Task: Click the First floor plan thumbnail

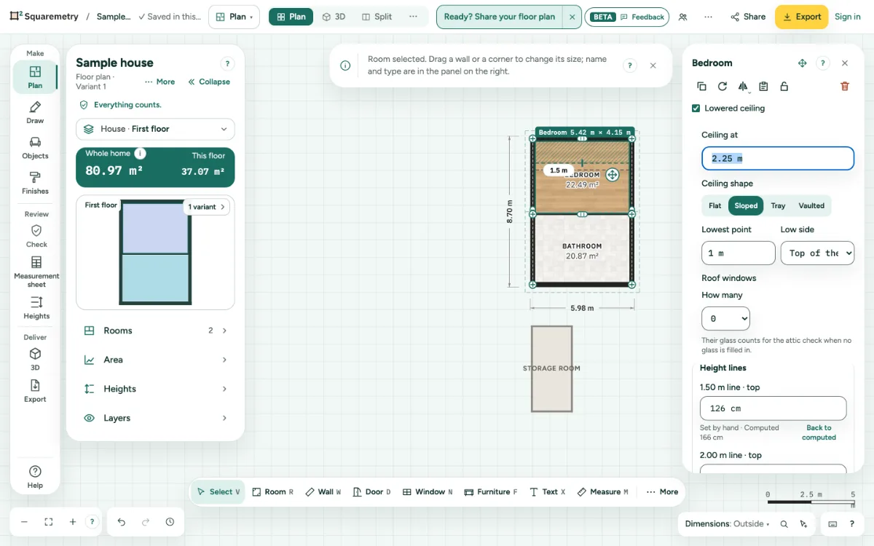Action: [155, 253]
